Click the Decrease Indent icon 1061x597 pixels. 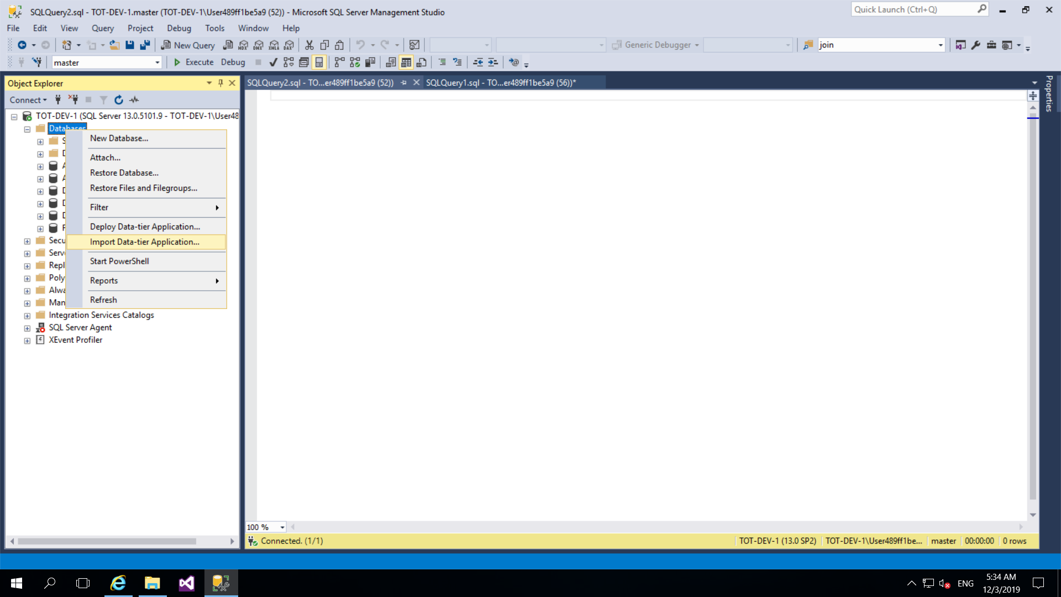point(478,62)
